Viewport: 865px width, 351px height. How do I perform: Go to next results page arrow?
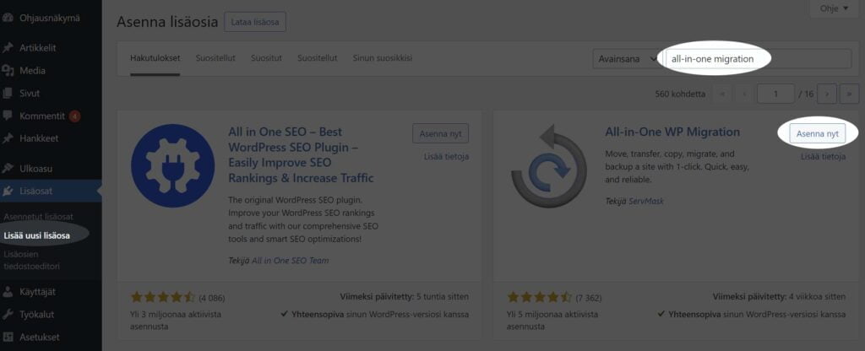click(827, 94)
